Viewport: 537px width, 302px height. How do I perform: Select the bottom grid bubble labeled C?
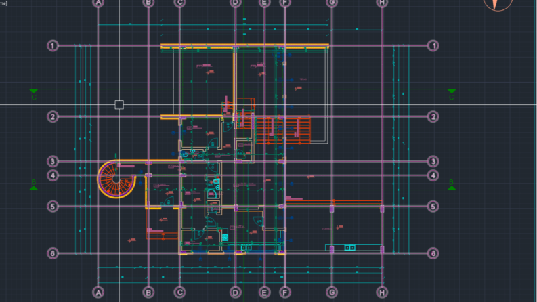180,293
